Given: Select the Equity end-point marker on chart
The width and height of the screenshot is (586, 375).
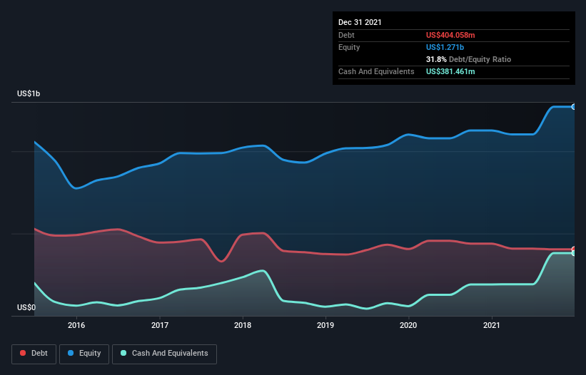Looking at the screenshot, I should [x=574, y=107].
